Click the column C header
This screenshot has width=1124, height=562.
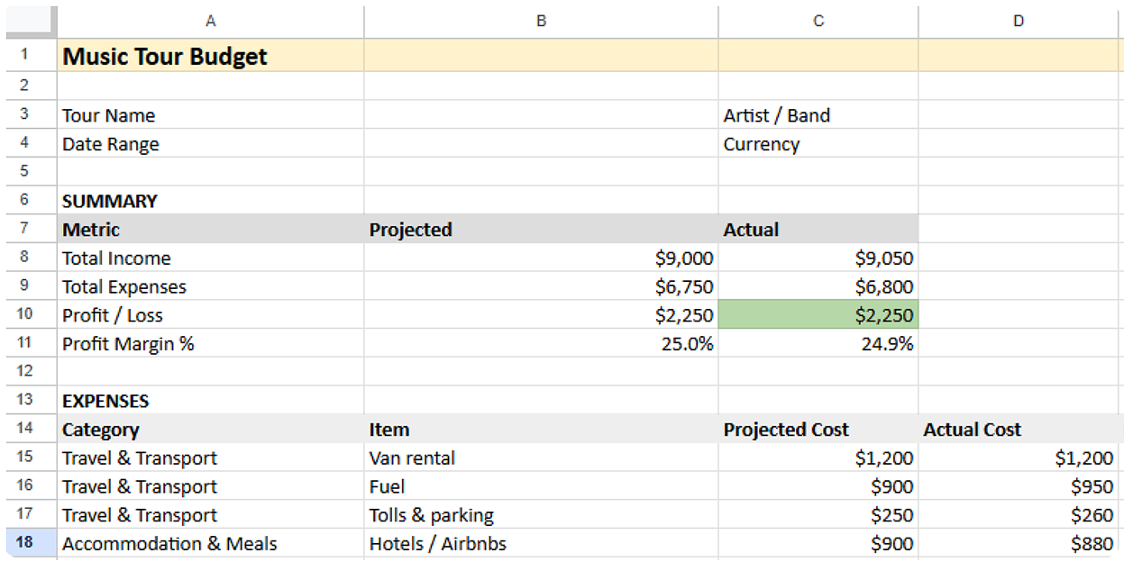tap(818, 21)
